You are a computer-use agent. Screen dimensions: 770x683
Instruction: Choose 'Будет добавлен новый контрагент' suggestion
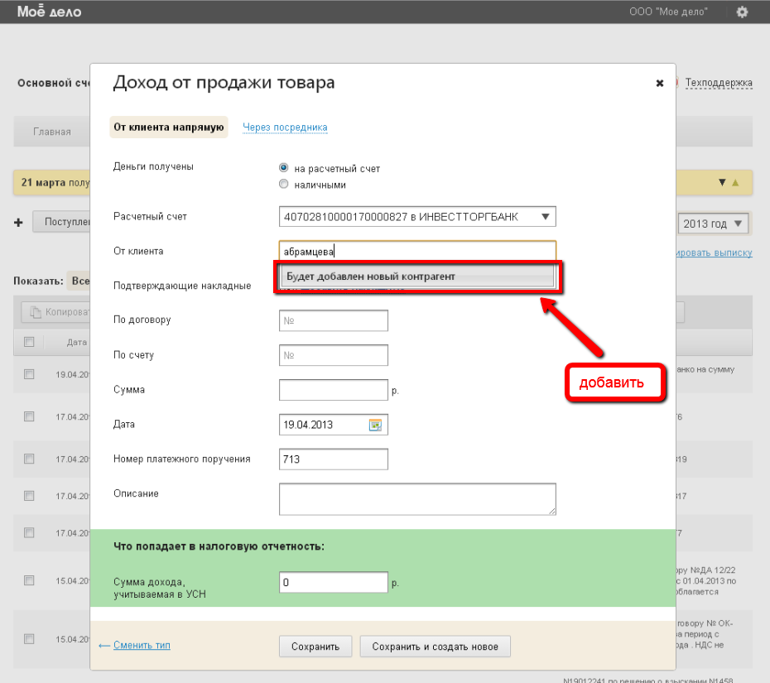(417, 277)
